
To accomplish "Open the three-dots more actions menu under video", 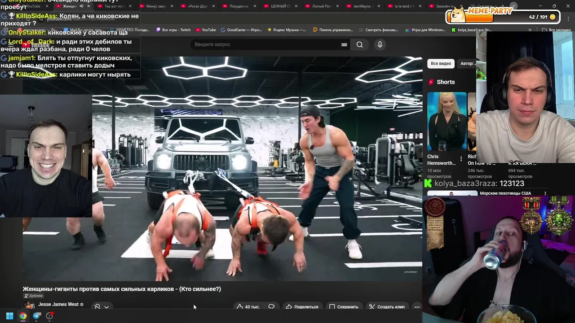I will pyautogui.click(x=417, y=307).
